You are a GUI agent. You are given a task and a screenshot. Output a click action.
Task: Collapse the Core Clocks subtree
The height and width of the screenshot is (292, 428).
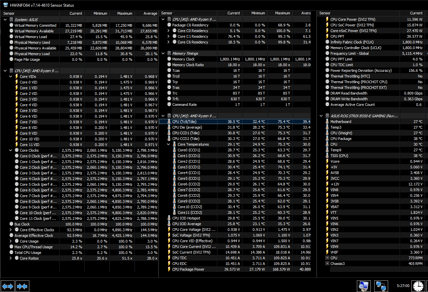click(10, 150)
